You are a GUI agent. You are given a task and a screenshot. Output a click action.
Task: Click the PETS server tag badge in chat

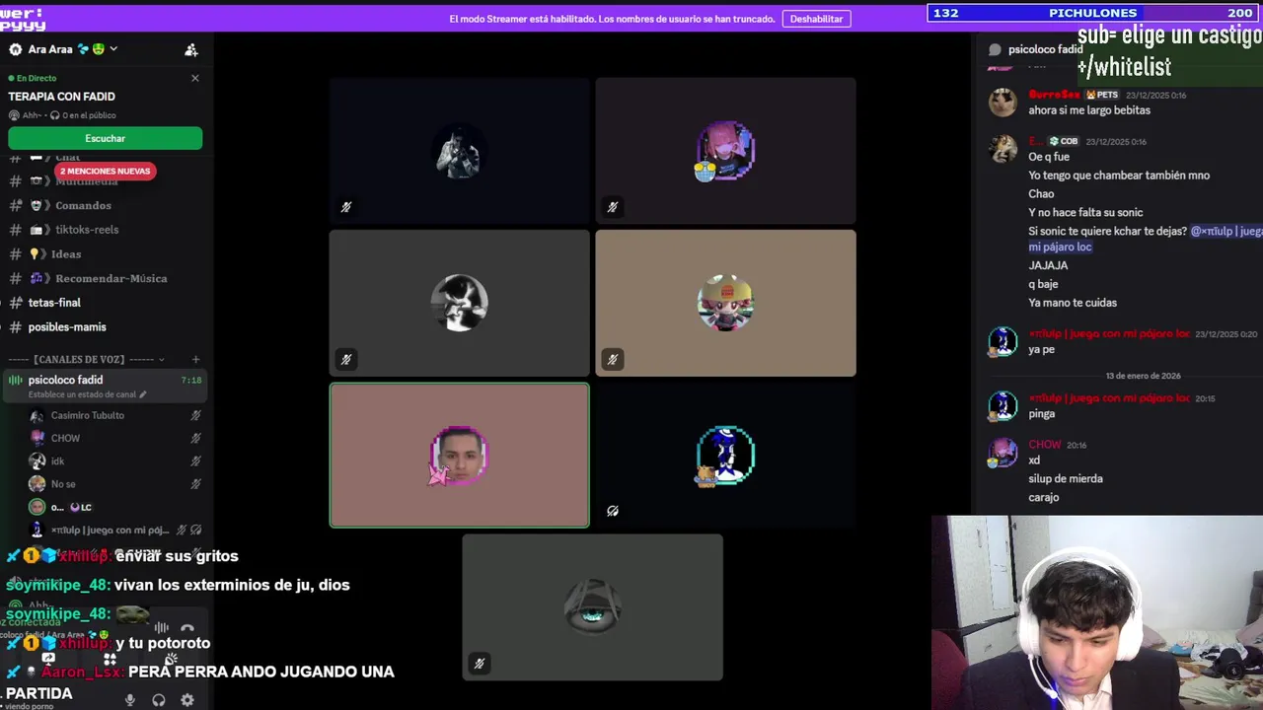(x=1102, y=95)
